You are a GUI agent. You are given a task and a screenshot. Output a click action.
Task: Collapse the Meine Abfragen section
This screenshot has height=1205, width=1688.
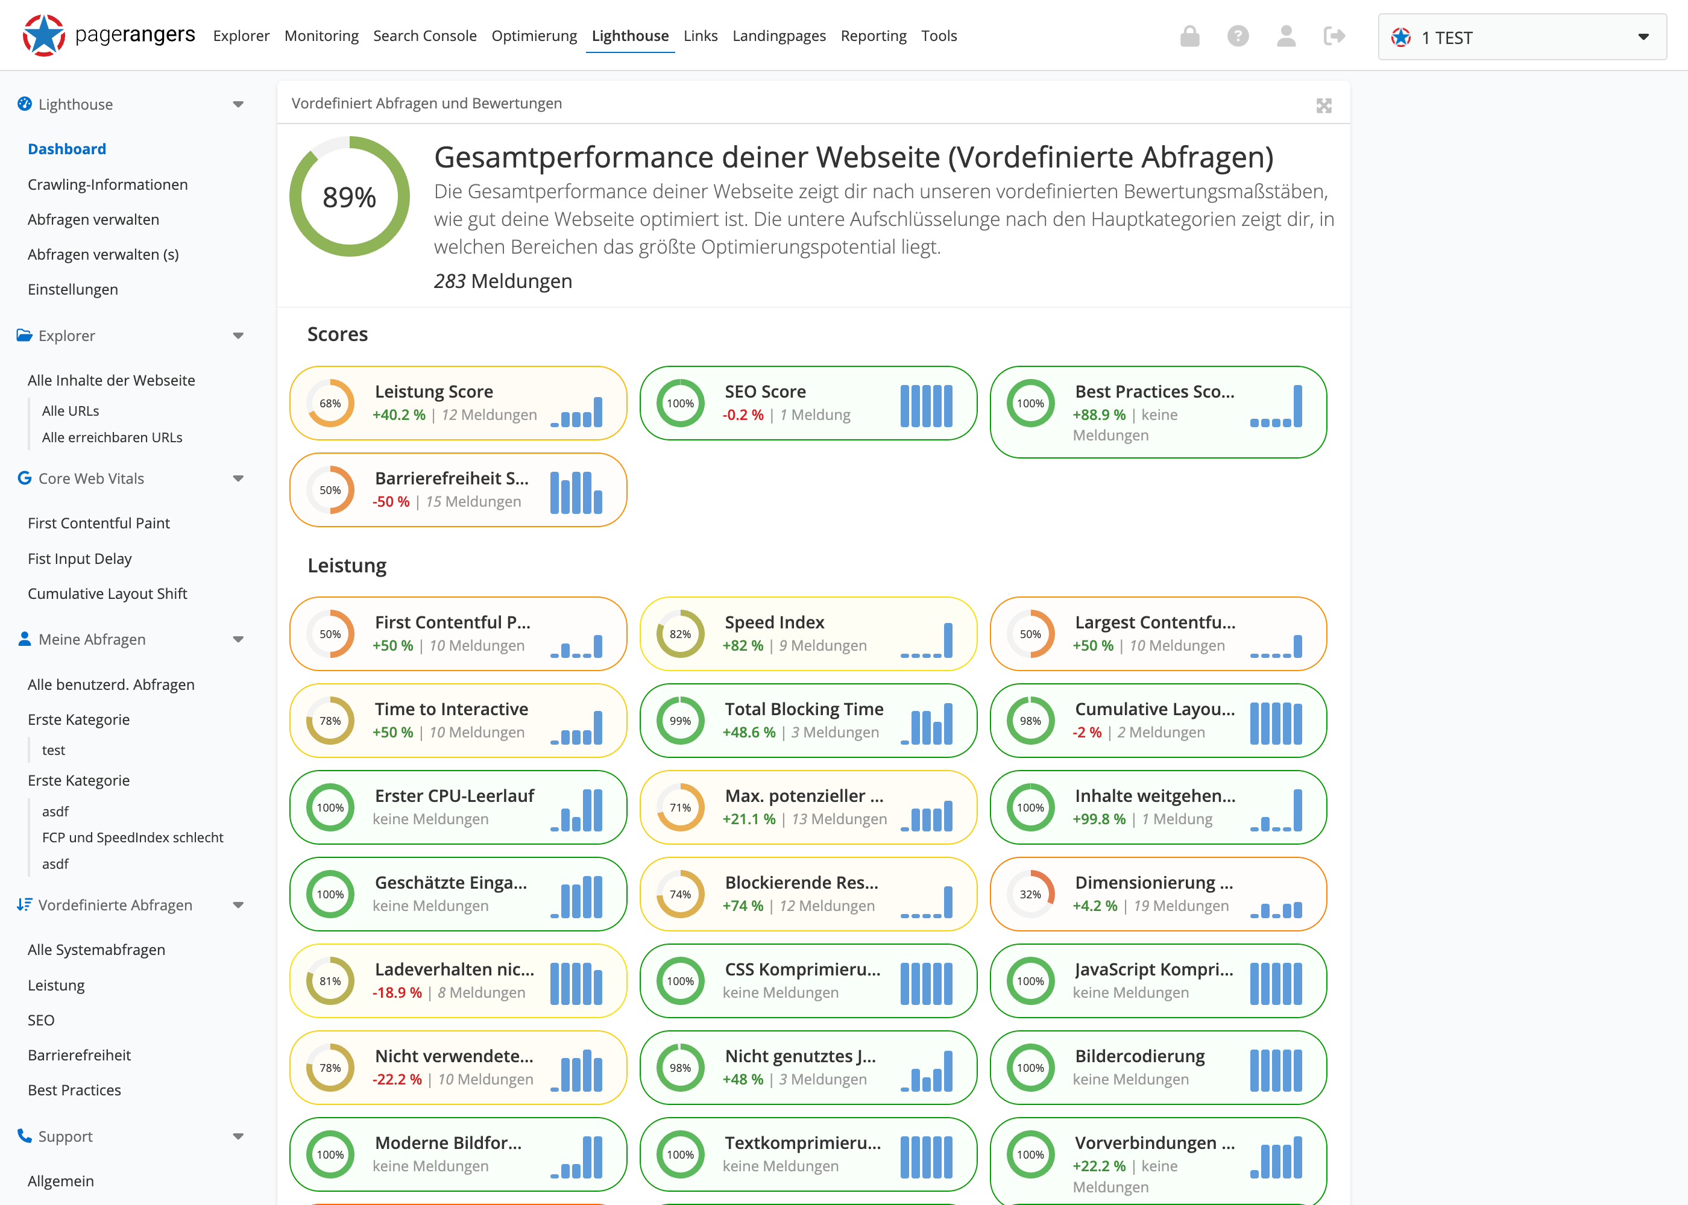[238, 639]
